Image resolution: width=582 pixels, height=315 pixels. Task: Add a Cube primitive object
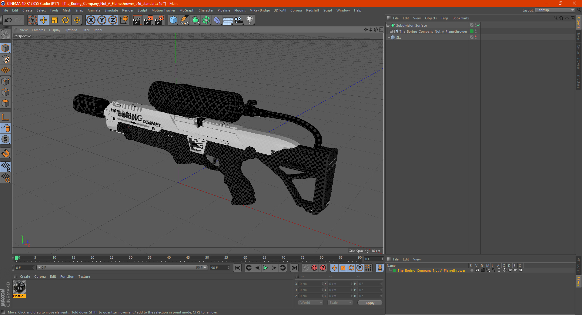pos(173,20)
